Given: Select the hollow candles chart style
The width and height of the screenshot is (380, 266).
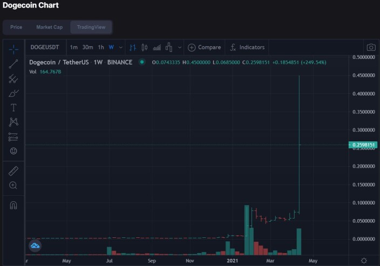Looking at the screenshot, I should pos(169,47).
